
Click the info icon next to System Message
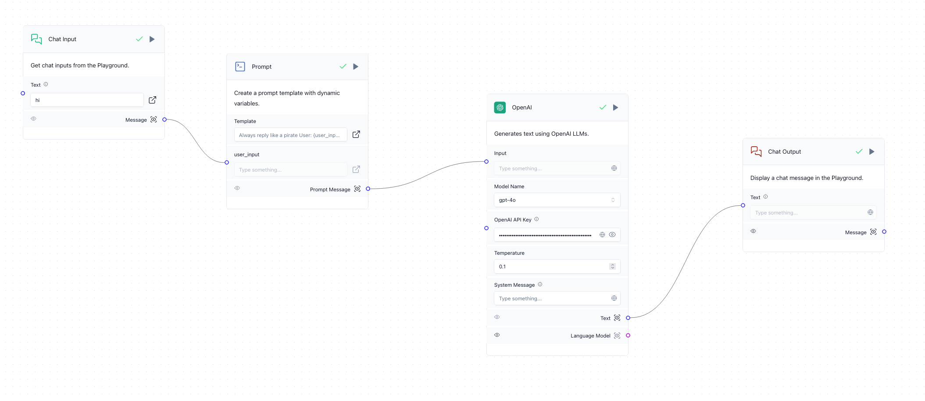click(540, 285)
